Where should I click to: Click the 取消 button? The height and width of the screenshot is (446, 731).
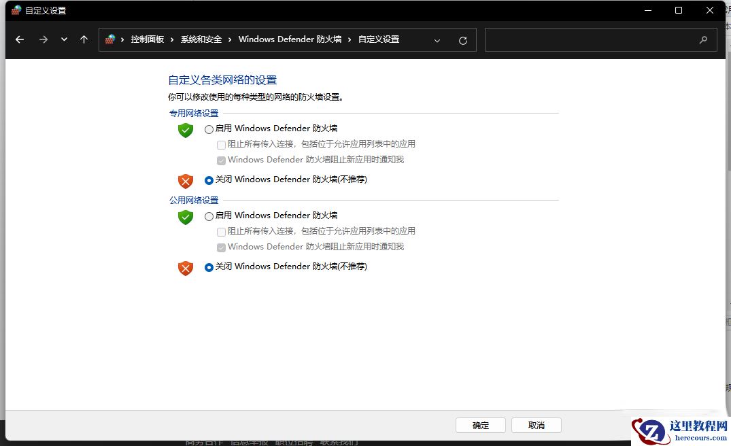coord(536,425)
